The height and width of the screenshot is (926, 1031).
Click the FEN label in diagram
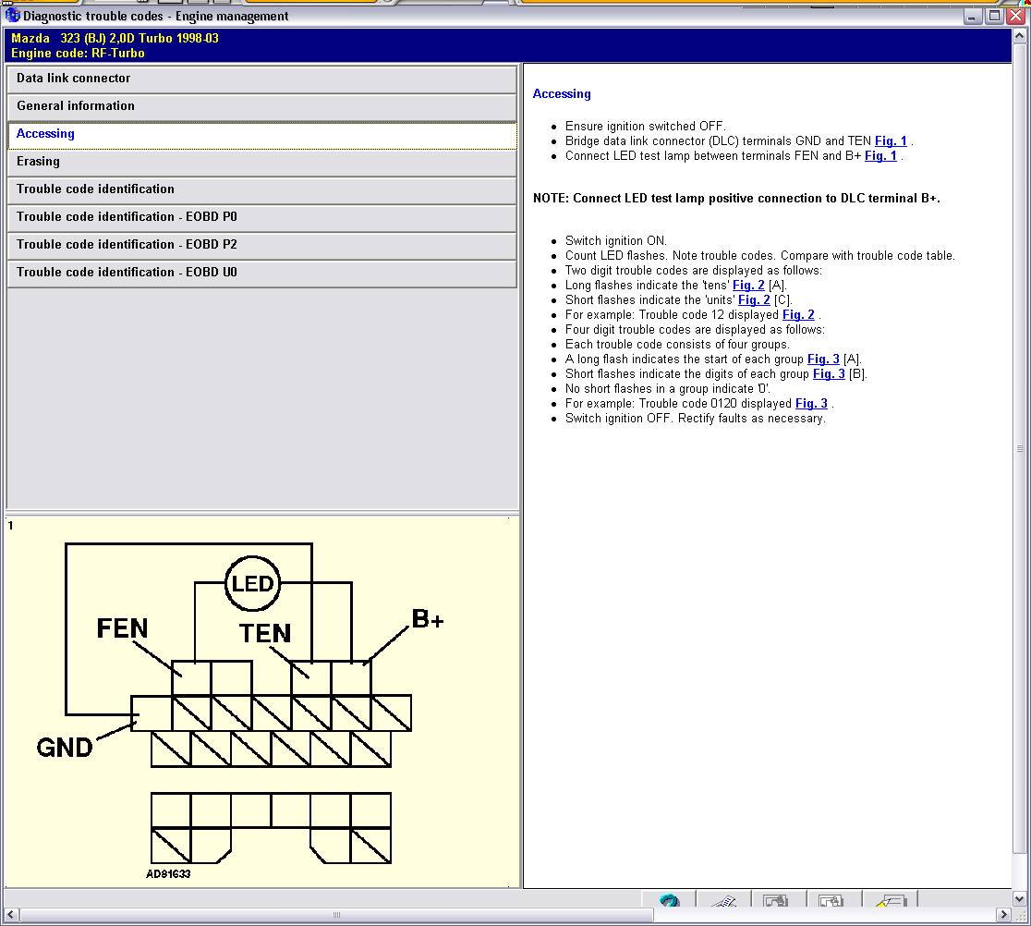(122, 628)
